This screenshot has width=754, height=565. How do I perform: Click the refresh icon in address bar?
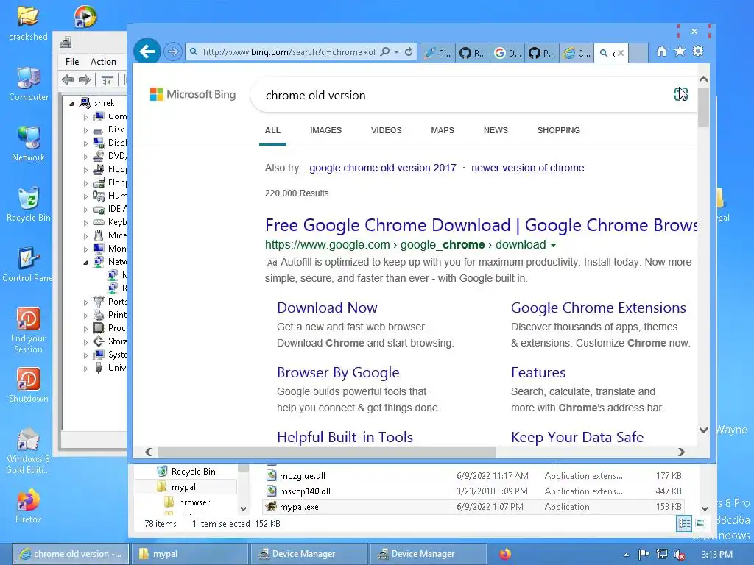409,52
